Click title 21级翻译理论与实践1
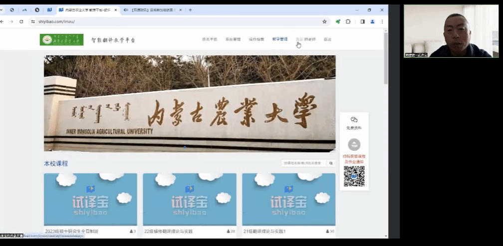Screen dimensions: 503x246 (x=264, y=231)
